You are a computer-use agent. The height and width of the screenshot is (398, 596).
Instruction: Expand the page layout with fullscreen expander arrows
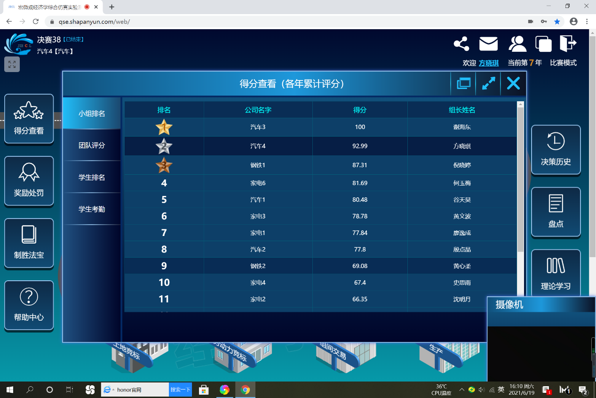coord(11,64)
